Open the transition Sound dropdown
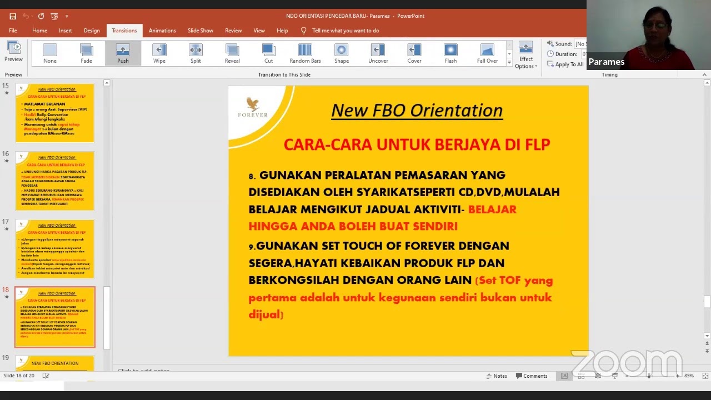 point(579,44)
